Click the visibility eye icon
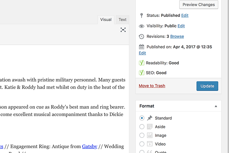The image size is (229, 153). coord(141,26)
